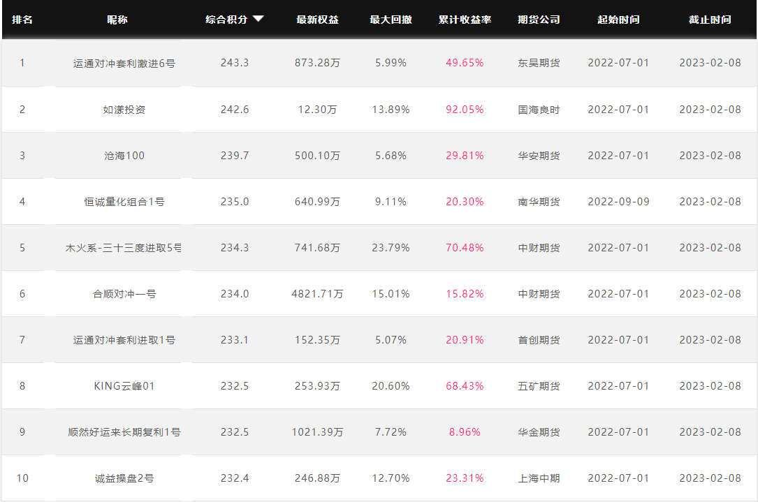Select score value 234.0

(235, 294)
